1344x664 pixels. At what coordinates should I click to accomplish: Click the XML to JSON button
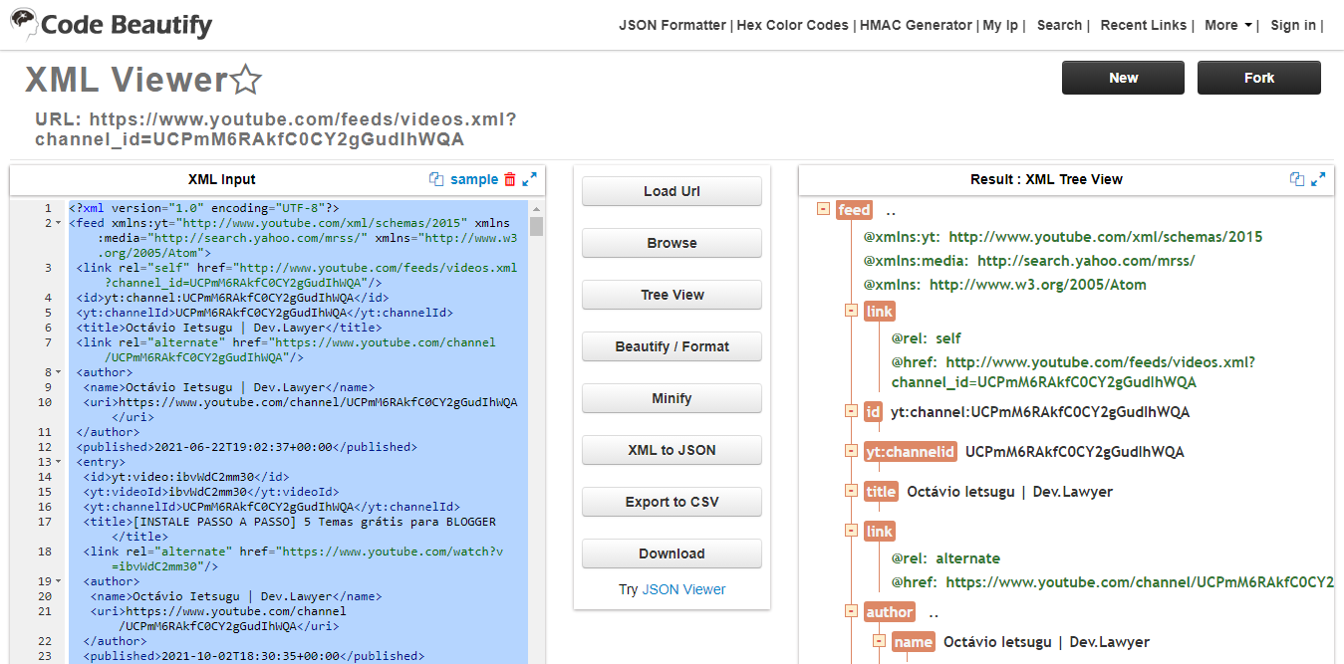pos(672,450)
